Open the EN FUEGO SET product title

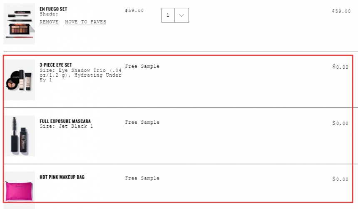click(53, 9)
